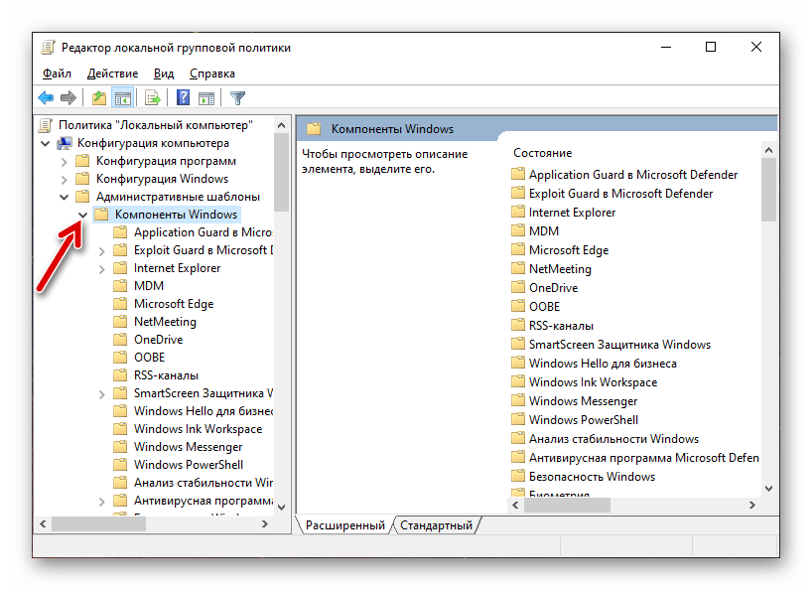The width and height of the screenshot is (812, 590).
Task: Click the tree pane vertical scrollbar thumb
Action: click(x=281, y=173)
